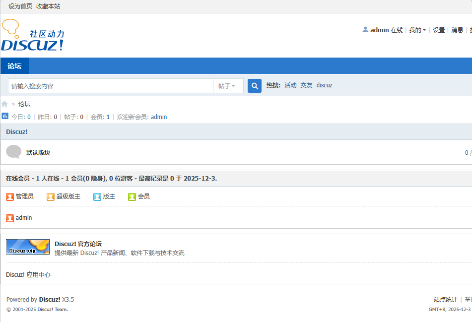Image resolution: width=472 pixels, height=322 pixels.
Task: Click the X3.5 version text
Action: coord(68,300)
